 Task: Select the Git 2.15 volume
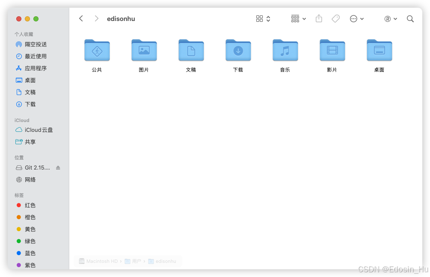tap(33, 168)
